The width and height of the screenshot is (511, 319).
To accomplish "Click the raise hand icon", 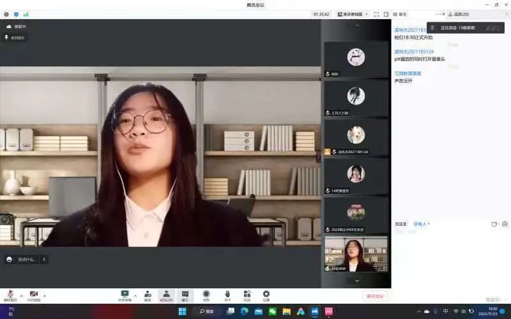I will [227, 295].
